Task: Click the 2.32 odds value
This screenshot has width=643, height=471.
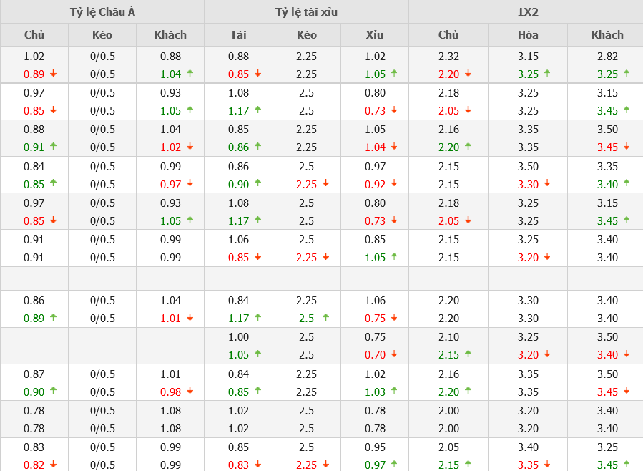Action: pyautogui.click(x=448, y=57)
